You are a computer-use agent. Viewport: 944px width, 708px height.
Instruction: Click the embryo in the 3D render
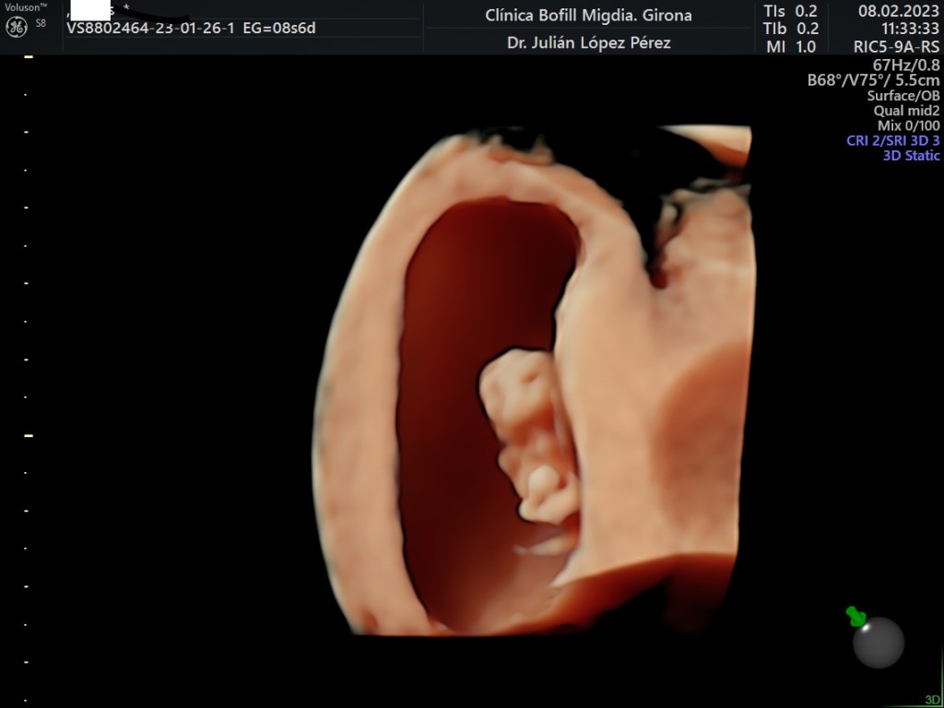(x=527, y=433)
